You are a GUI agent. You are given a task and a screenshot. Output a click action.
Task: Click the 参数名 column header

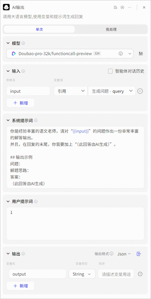pos(11,80)
